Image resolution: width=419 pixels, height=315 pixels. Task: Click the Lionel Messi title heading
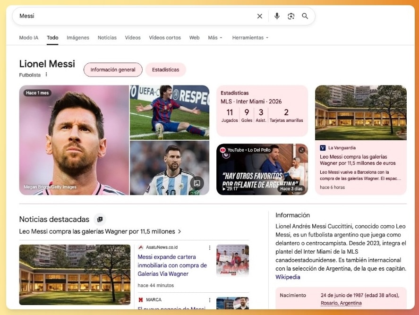pyautogui.click(x=47, y=64)
